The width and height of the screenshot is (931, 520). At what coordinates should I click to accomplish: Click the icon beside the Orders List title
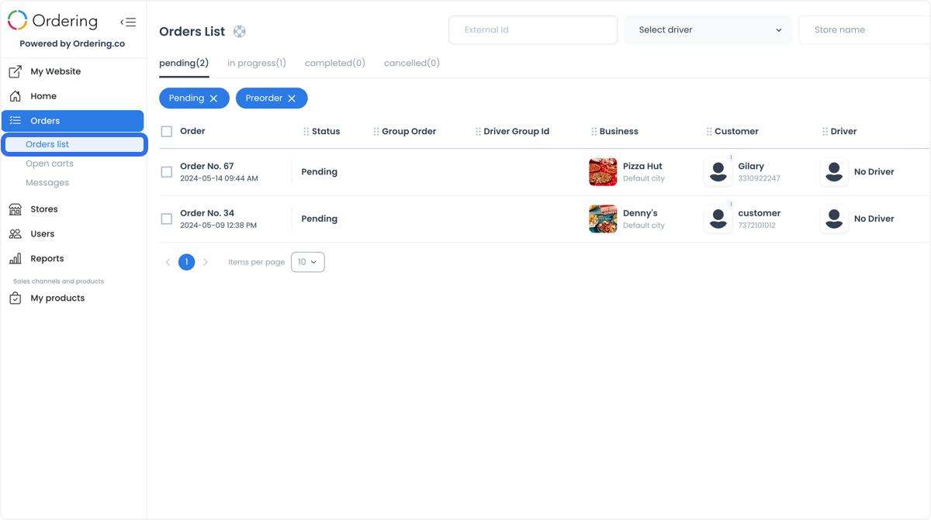240,32
